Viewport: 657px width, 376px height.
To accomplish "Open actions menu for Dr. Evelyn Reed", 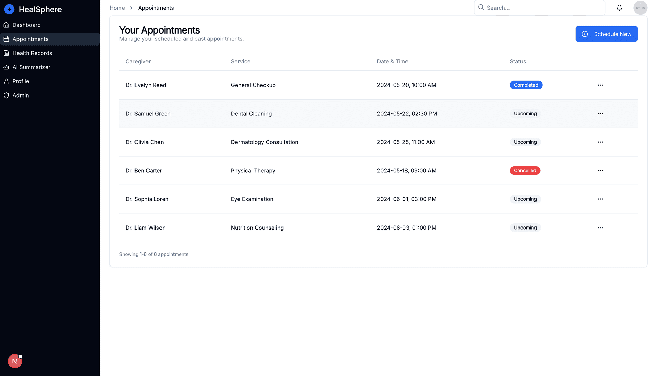I will click(600, 85).
